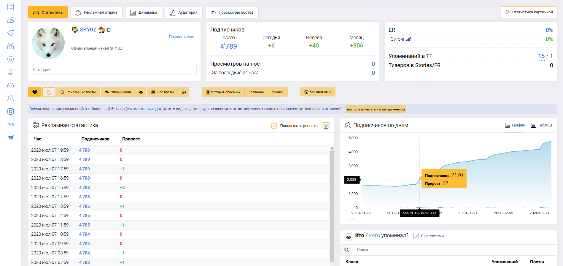Open the calendar icon in Рекламная статистика
This screenshot has height=266, width=563.
point(326,126)
